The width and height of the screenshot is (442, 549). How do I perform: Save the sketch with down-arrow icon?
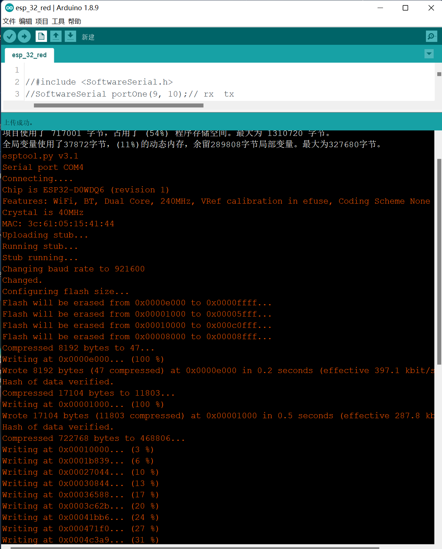(70, 36)
